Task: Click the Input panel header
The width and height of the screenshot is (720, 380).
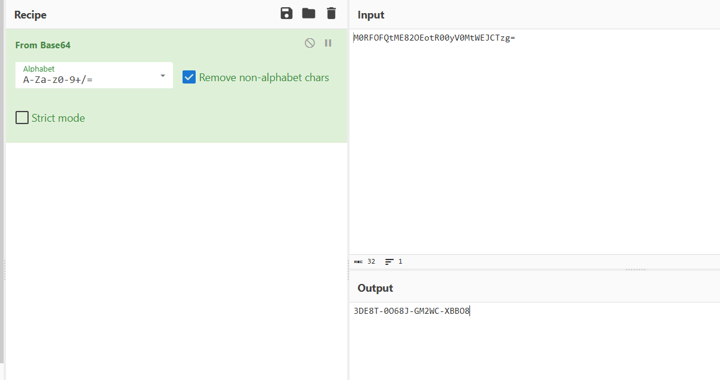Action: [x=371, y=15]
